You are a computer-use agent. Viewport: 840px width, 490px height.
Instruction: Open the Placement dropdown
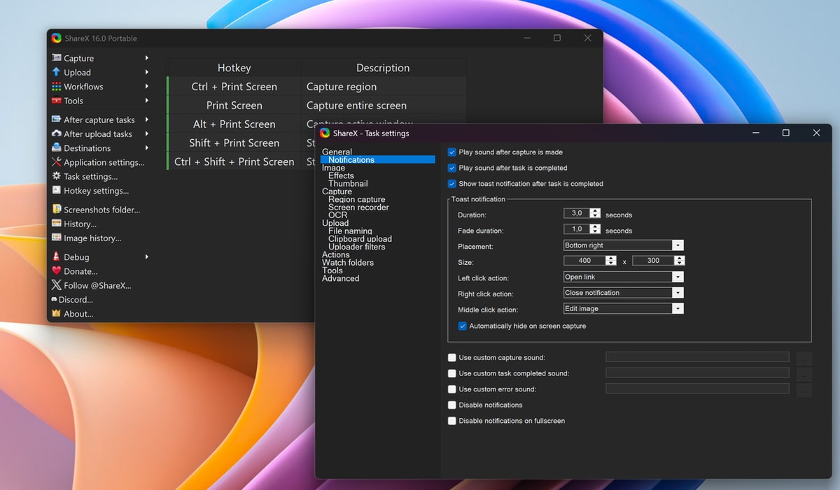[623, 245]
